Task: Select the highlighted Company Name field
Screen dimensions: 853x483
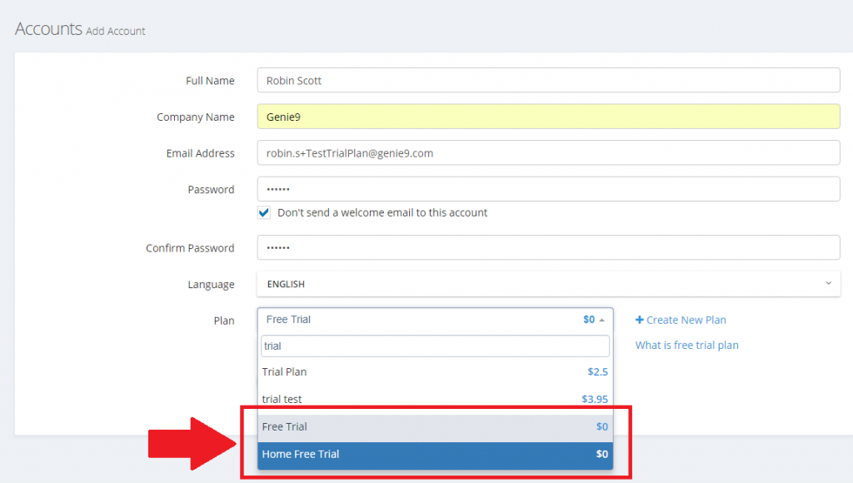Action: pos(550,117)
